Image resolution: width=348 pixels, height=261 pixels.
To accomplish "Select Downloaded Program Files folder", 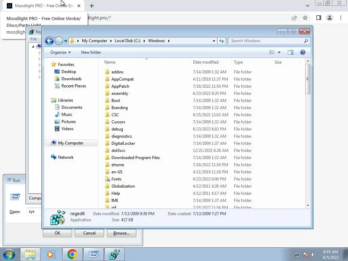I will coord(136,158).
